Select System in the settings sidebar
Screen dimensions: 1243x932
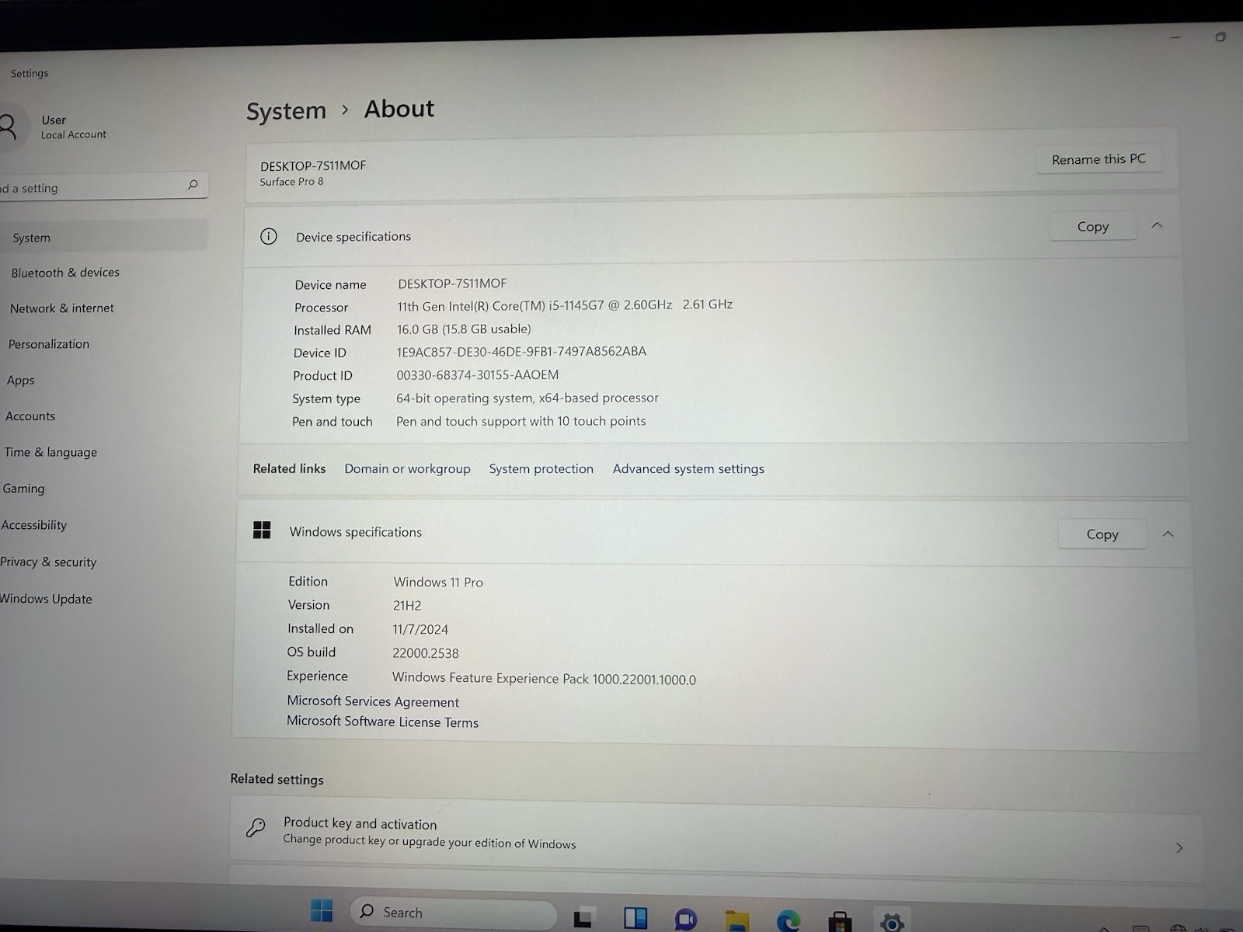[104, 237]
